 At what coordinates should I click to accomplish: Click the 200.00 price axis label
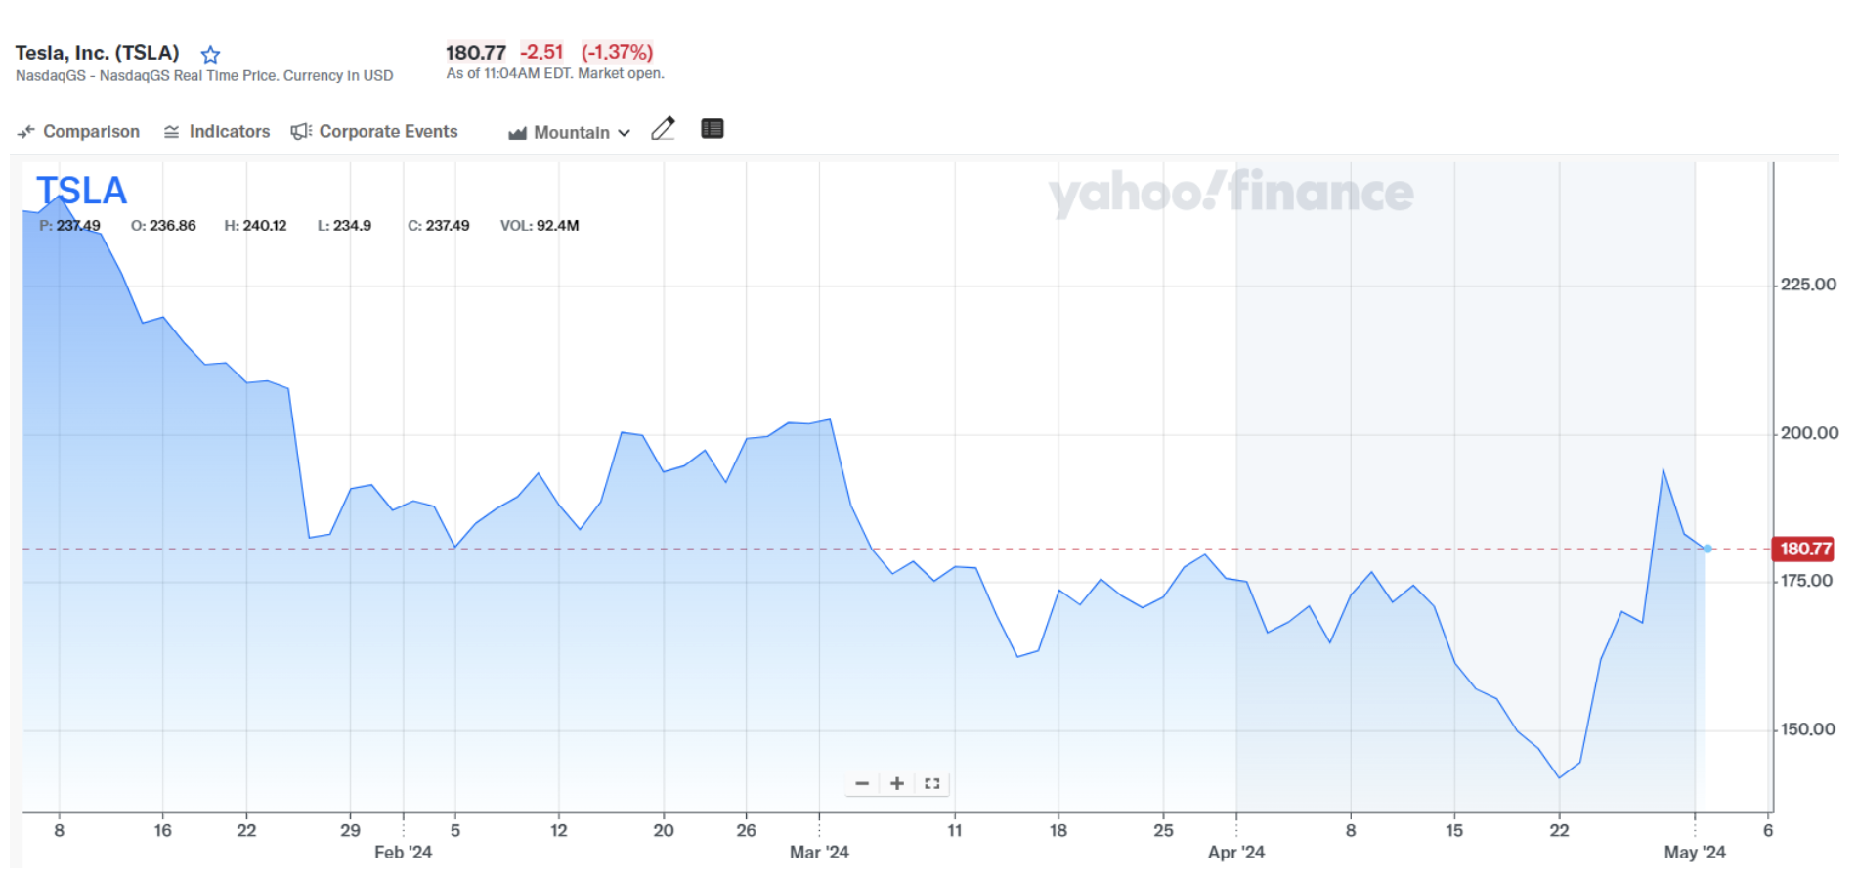click(1808, 433)
